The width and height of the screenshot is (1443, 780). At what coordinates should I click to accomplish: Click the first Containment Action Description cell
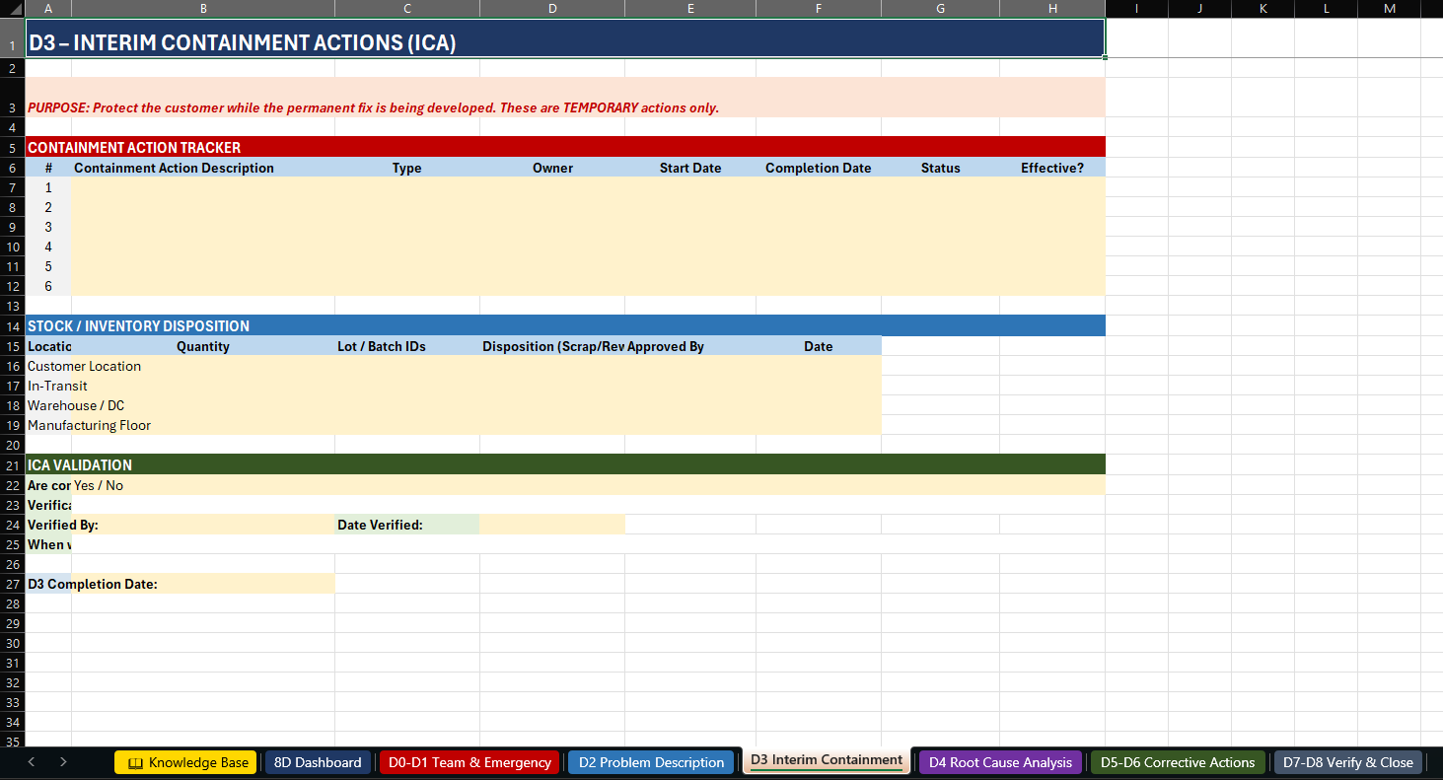click(x=202, y=187)
